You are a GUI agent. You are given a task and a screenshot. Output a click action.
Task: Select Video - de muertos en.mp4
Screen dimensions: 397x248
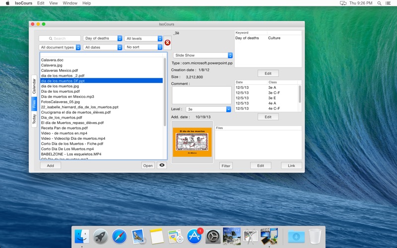(102, 133)
